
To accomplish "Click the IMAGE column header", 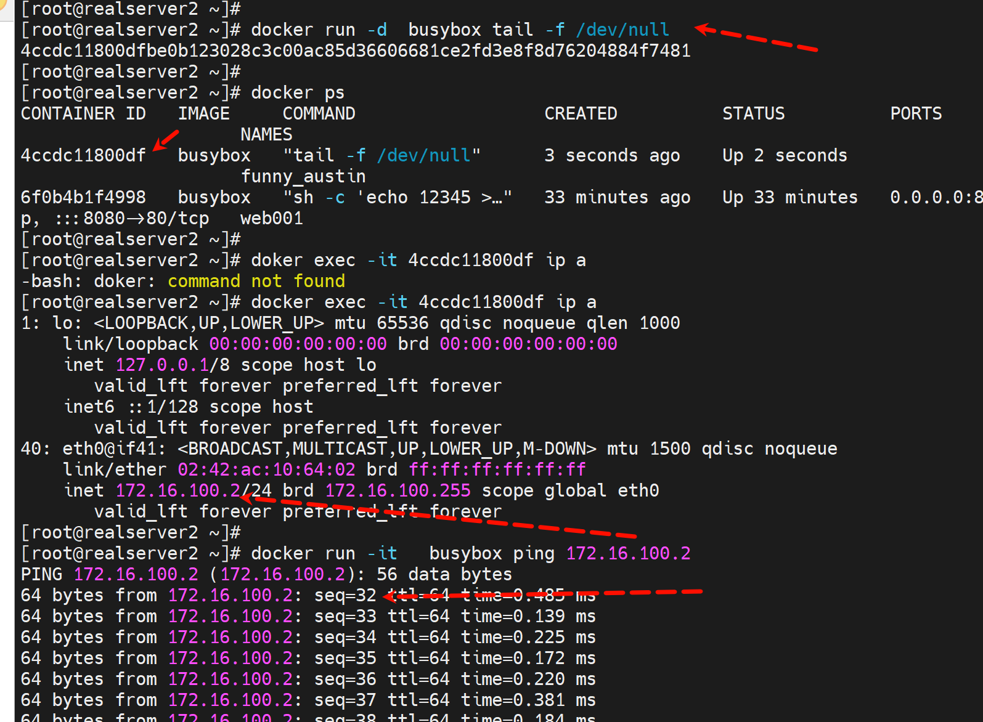I will click(x=203, y=113).
